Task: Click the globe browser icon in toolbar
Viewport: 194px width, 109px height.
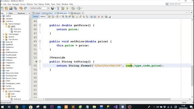Action: [x=52, y=8]
